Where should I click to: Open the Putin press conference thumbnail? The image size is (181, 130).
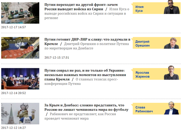[x=20, y=79]
